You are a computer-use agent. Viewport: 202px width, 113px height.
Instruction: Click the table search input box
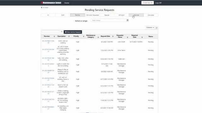tap(51, 32)
